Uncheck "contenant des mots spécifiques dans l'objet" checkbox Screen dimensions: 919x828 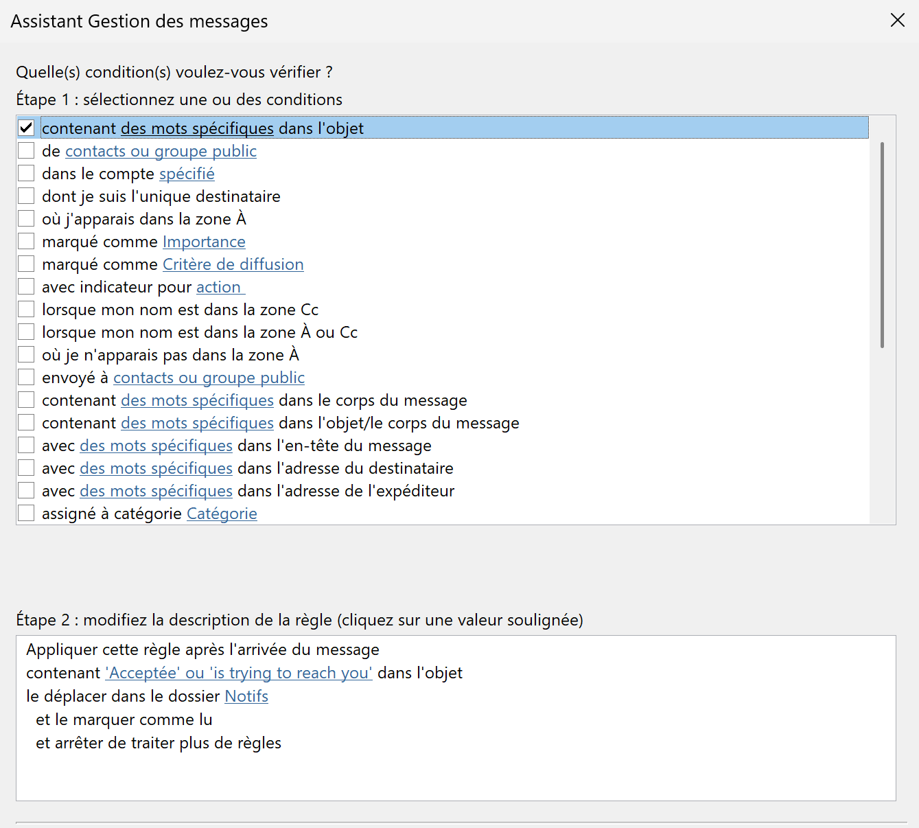(x=26, y=128)
